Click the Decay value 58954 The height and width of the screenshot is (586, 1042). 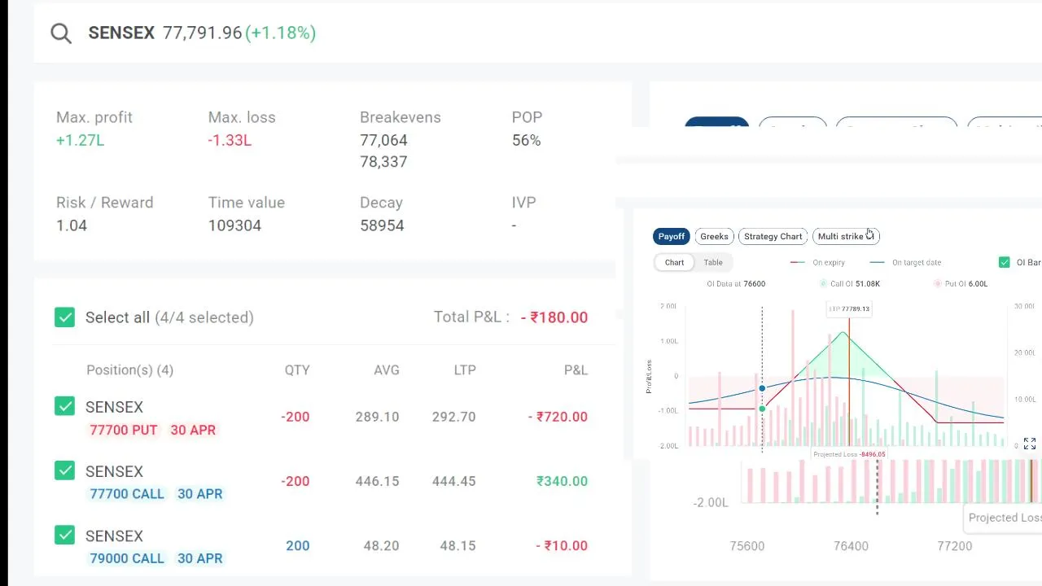click(382, 225)
